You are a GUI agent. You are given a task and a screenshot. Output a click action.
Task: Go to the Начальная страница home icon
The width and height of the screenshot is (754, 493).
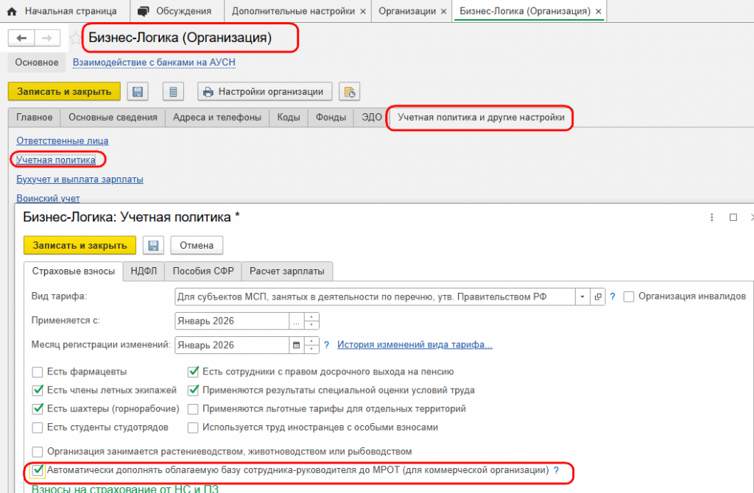[12, 11]
